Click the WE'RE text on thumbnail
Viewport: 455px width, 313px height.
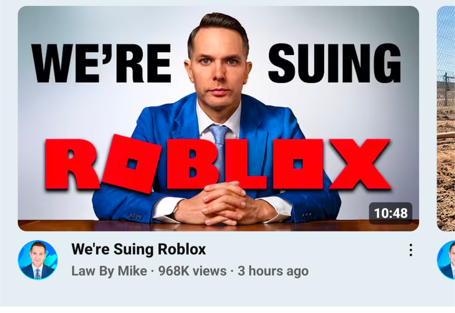point(101,63)
